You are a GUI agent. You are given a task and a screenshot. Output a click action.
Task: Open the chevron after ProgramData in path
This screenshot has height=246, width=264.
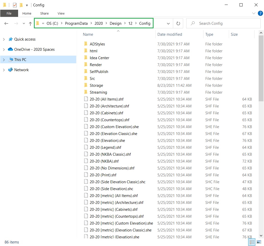(91, 23)
